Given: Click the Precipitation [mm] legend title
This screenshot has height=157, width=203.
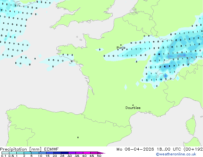Looking at the screenshot, I should [x=21, y=149].
